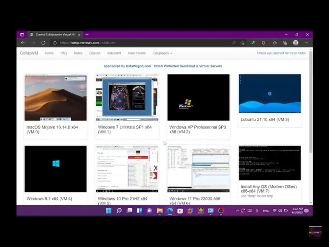Open the Widgets icon on taskbar
The width and height of the screenshot is (329, 247).
139,210
